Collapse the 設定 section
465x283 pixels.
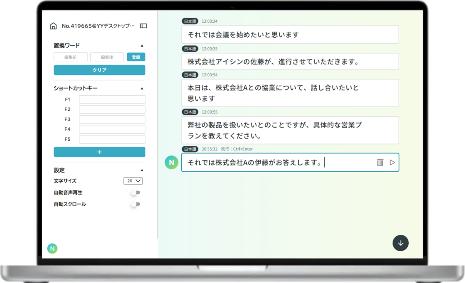pos(142,170)
